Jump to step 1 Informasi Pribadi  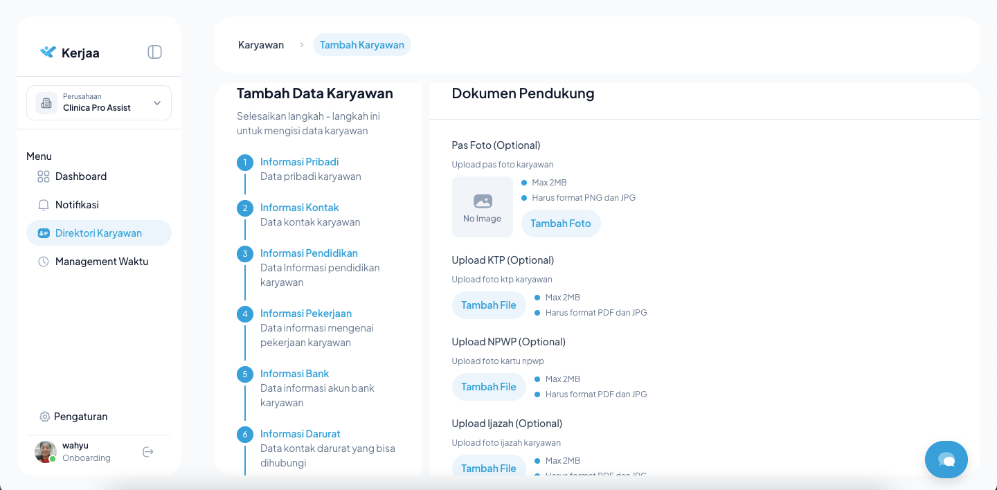point(299,162)
